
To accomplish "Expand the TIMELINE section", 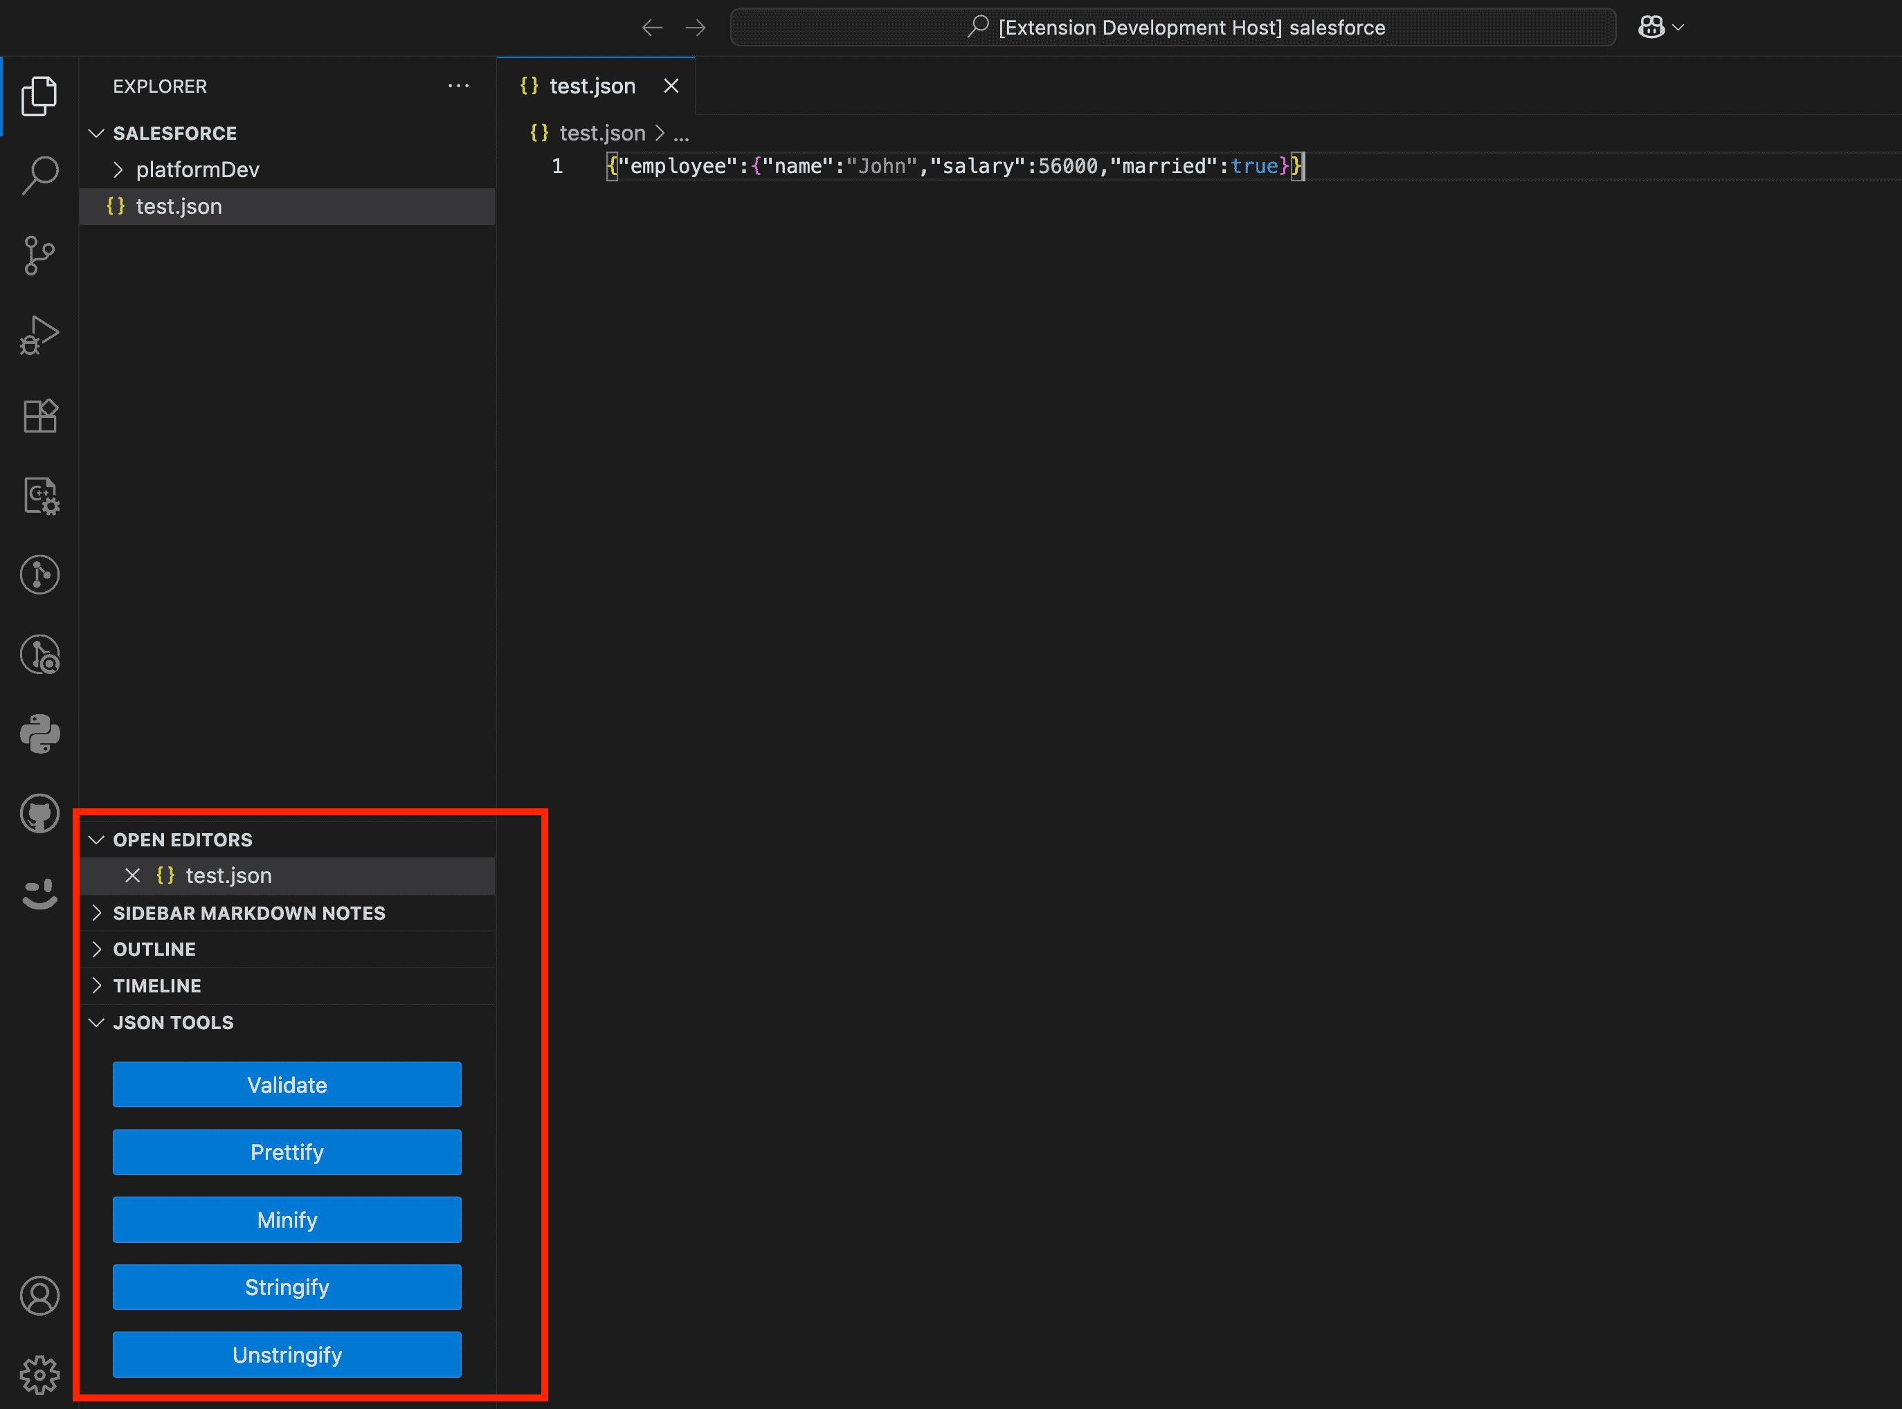I will (157, 986).
